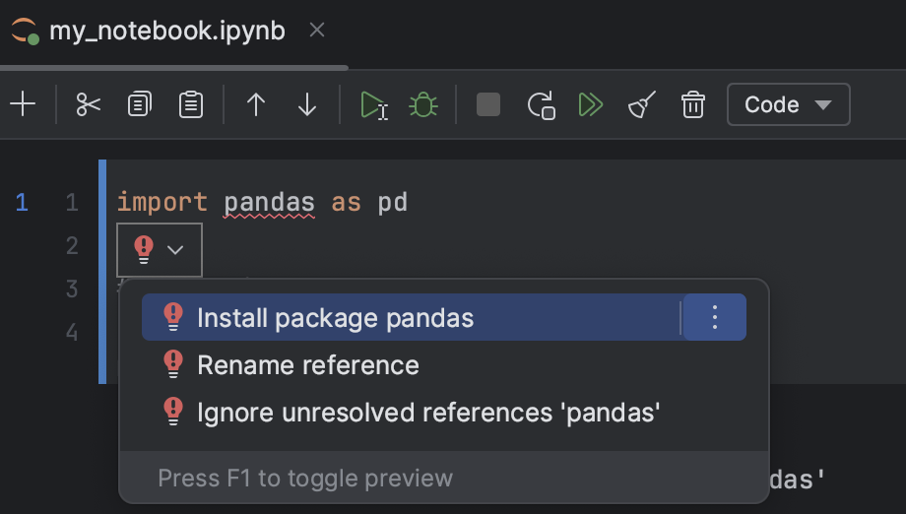Close the my_notebook.ipynb tab

click(316, 31)
